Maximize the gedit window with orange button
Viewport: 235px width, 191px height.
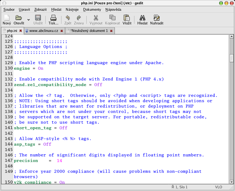pyautogui.click(x=226, y=3)
